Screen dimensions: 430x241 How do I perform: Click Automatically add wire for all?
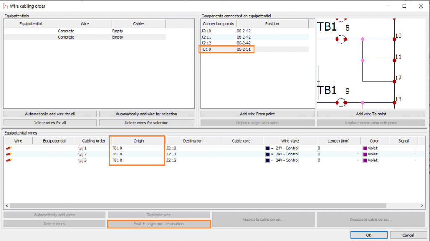coord(50,114)
